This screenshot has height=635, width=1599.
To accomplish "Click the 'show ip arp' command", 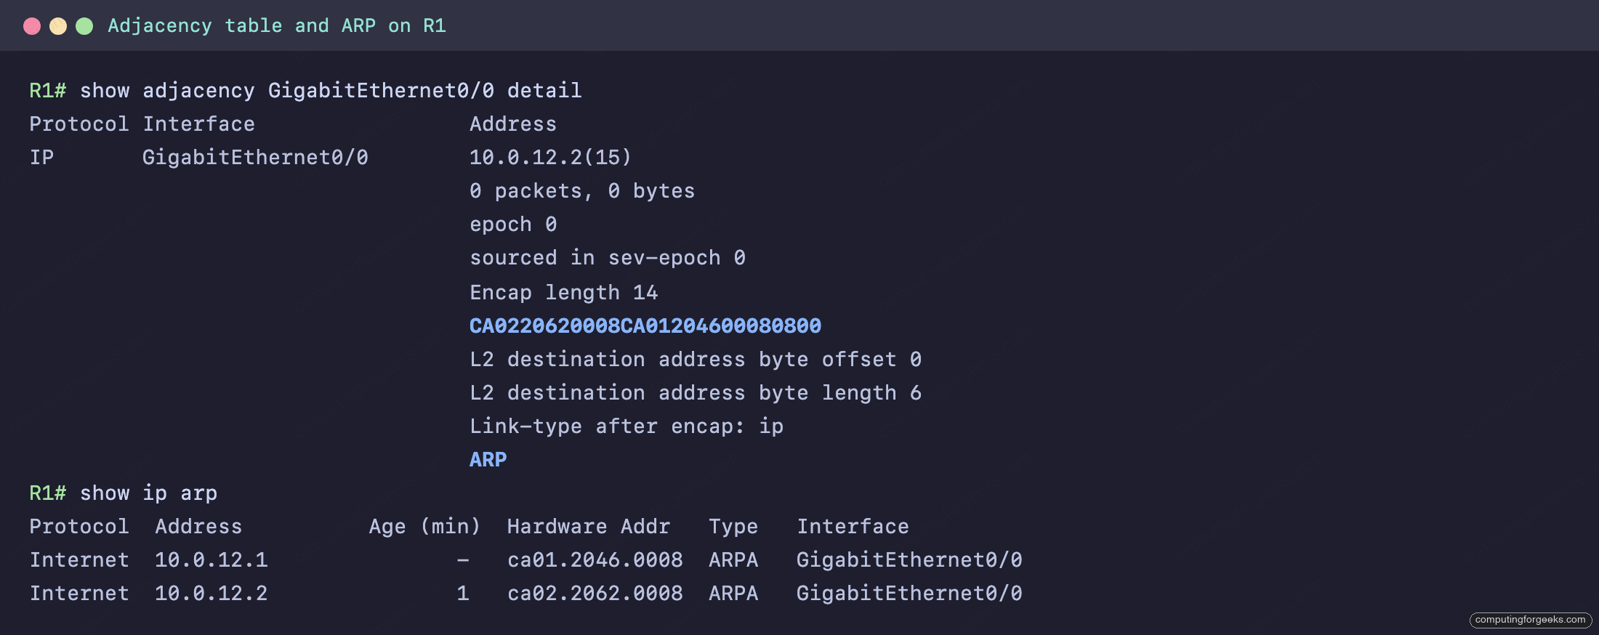I will click(148, 493).
